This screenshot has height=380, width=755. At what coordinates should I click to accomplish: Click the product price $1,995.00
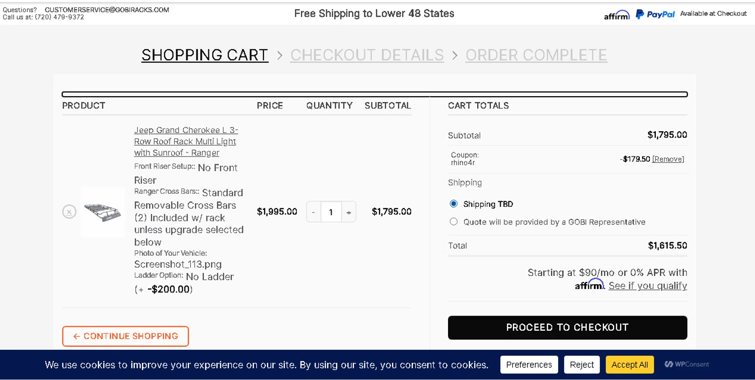[277, 212]
